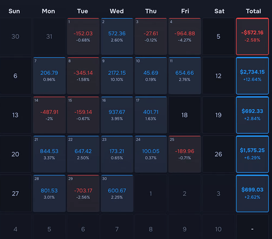Click the Sun column header

(x=15, y=11)
